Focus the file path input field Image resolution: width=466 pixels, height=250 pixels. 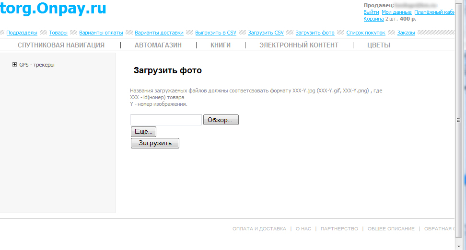point(166,120)
